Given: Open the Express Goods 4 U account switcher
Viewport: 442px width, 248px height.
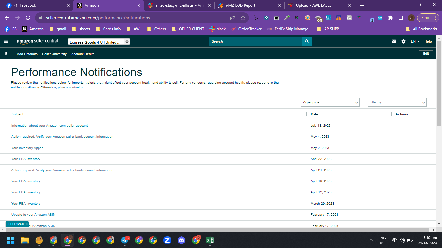Looking at the screenshot, I should point(99,42).
